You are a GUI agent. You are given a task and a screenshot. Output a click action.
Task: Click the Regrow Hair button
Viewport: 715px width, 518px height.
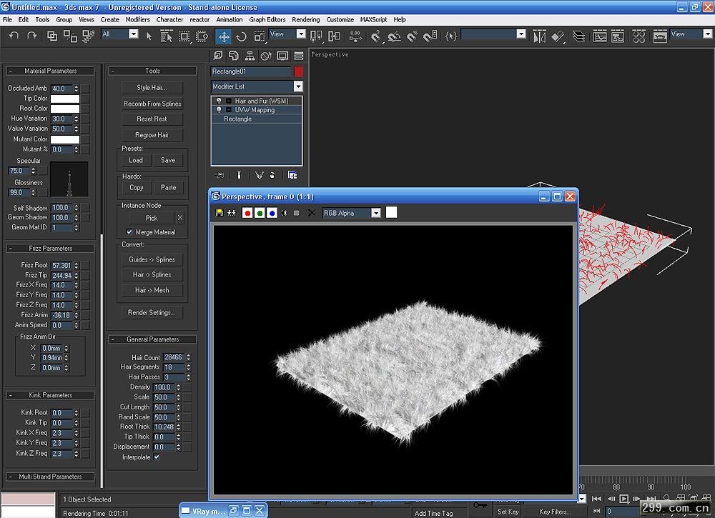click(x=152, y=135)
